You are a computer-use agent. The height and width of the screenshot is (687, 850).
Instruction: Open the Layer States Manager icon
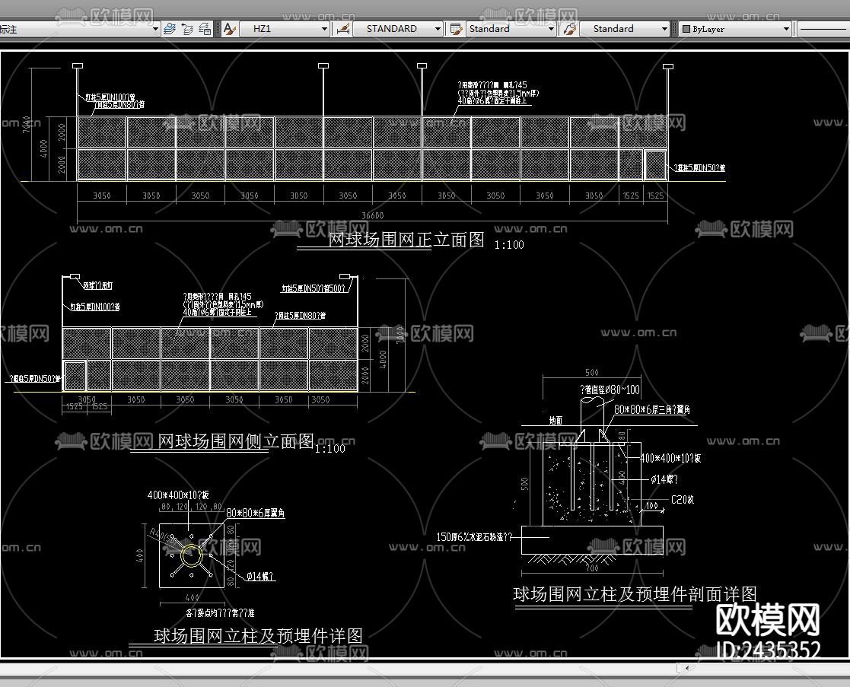click(205, 29)
